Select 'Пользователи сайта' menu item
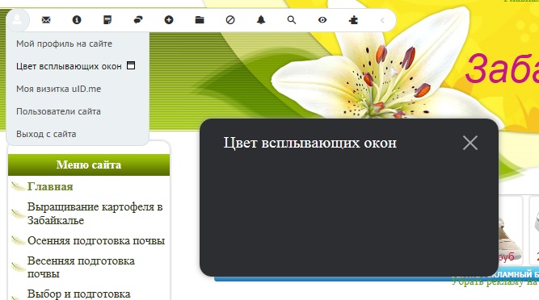 tap(58, 111)
